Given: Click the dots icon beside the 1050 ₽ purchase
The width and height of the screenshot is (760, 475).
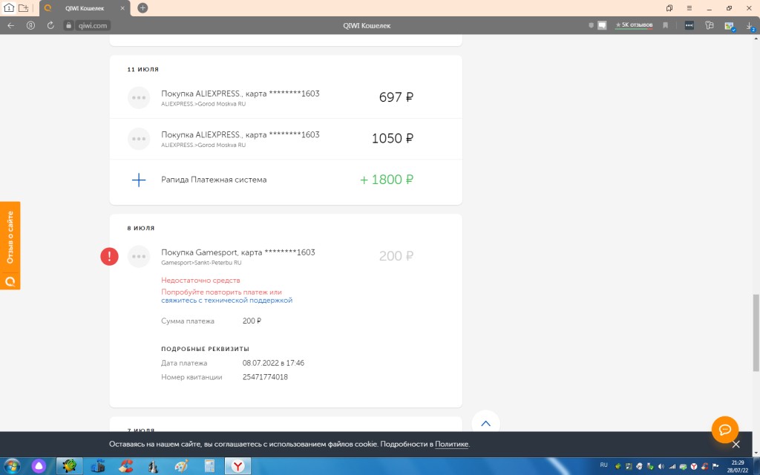Looking at the screenshot, I should pos(139,139).
